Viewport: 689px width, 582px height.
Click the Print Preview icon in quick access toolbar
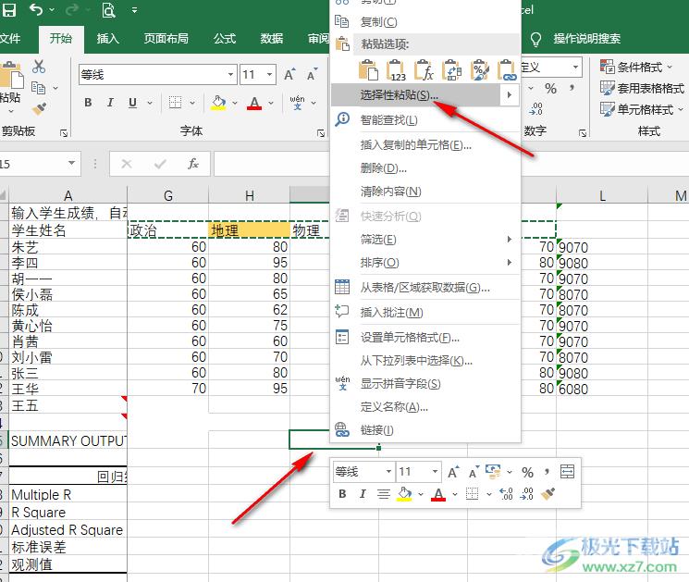pyautogui.click(x=108, y=9)
